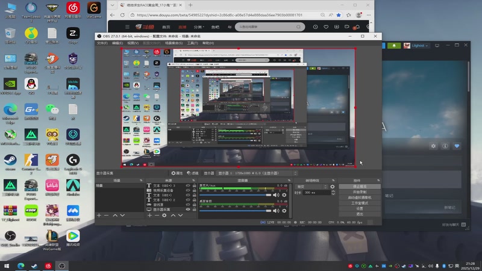
Task: Open the browser tab list chevron
Action: coord(112,5)
